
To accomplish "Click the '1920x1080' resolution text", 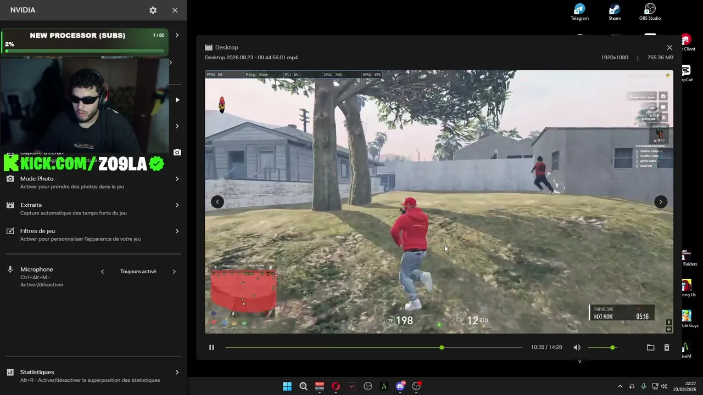I will (x=615, y=58).
